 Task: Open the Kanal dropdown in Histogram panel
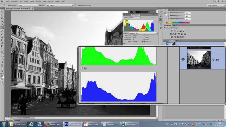click(x=135, y=17)
